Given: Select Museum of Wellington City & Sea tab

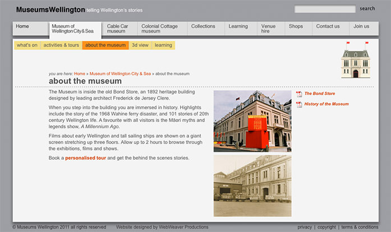Looking at the screenshot, I should pyautogui.click(x=75, y=30).
